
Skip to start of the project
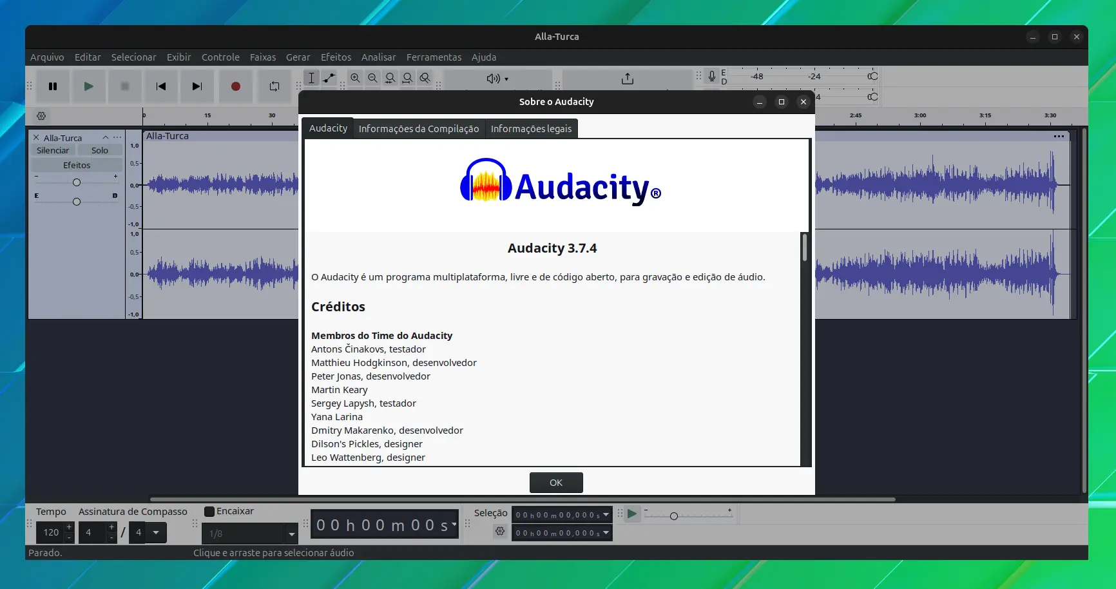pos(161,86)
